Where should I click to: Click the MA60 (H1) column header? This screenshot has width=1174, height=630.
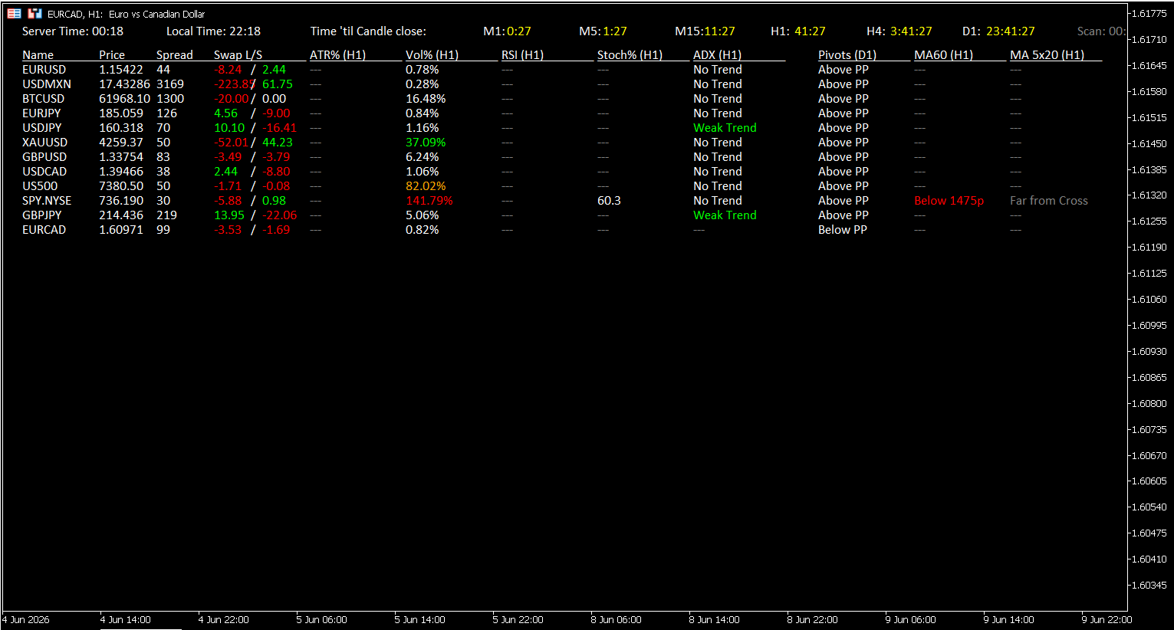[x=943, y=54]
